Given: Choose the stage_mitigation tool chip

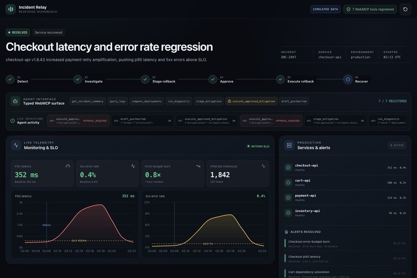Looking at the screenshot, I should (209, 101).
